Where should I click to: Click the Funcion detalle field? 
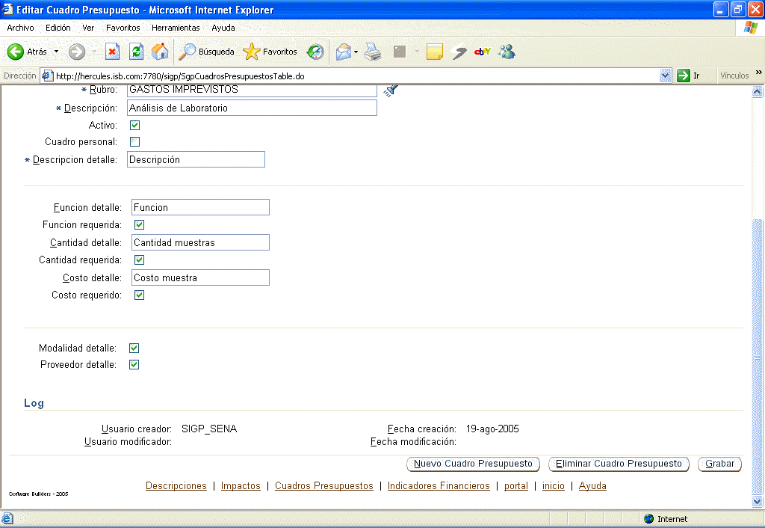pos(200,207)
